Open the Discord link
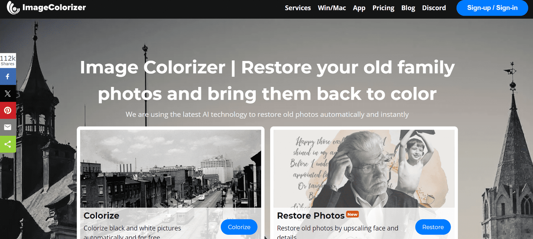The width and height of the screenshot is (533, 239). coord(434,8)
